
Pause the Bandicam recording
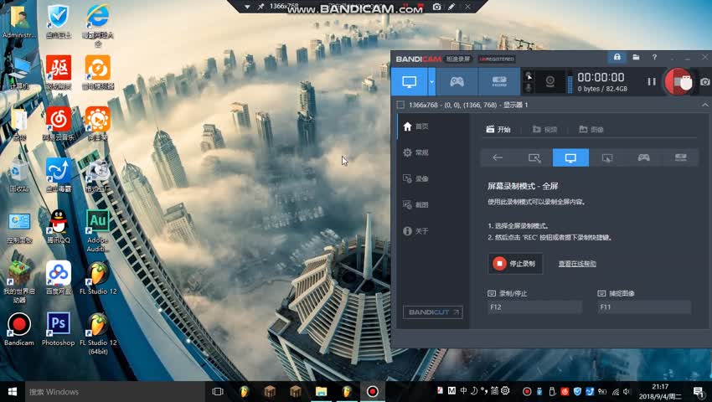(x=652, y=82)
